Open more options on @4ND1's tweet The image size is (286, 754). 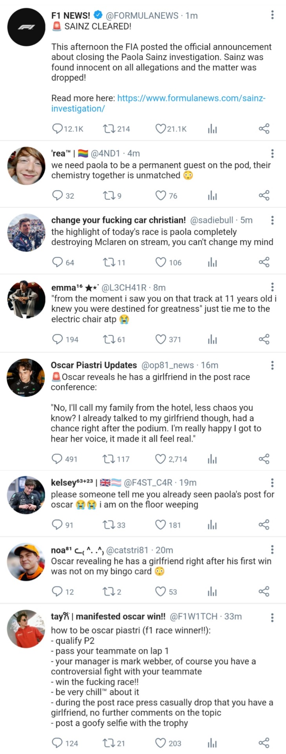click(x=272, y=153)
